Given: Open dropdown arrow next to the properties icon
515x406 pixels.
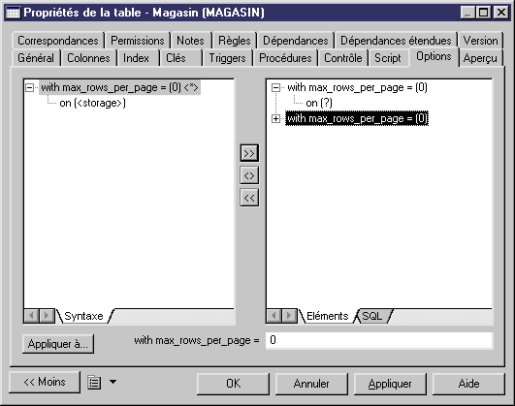Looking at the screenshot, I should 113,382.
